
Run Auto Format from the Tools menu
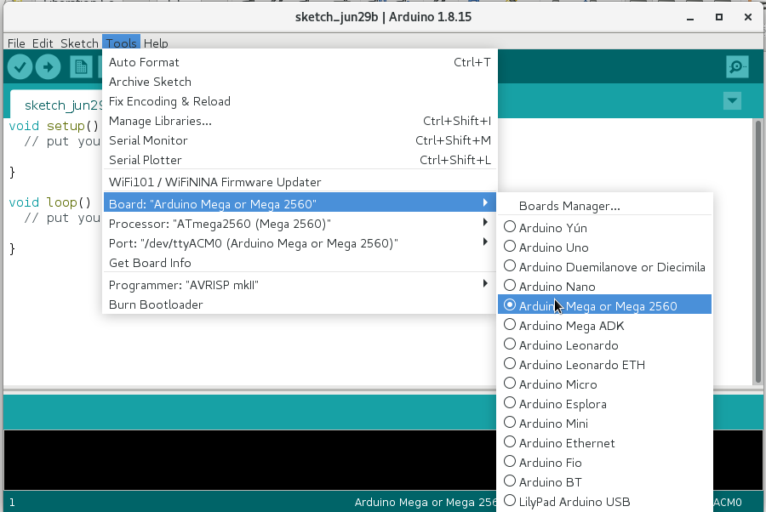(144, 61)
